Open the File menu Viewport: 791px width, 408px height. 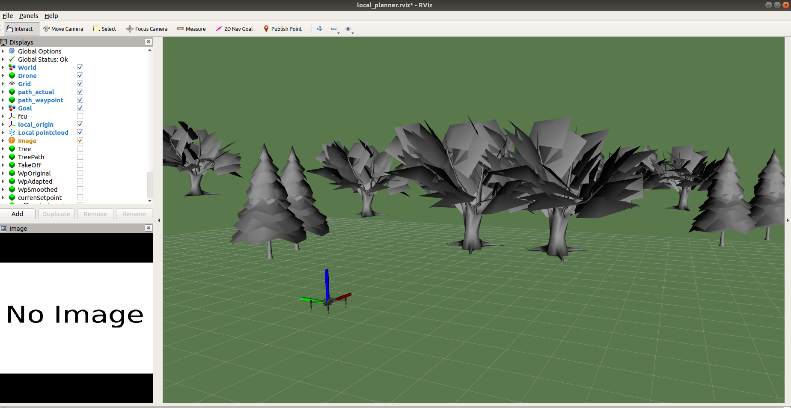coord(8,16)
